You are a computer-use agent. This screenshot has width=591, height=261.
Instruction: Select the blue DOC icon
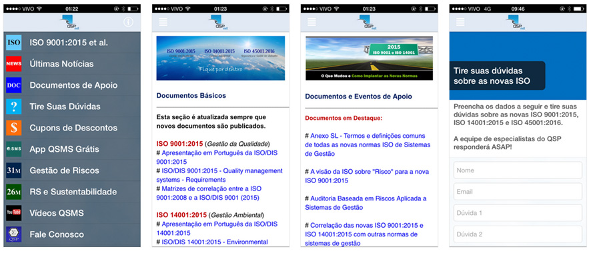coord(14,85)
